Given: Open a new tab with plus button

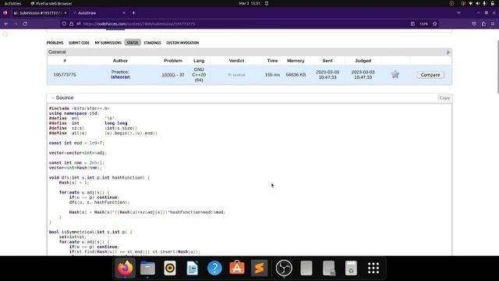Looking at the screenshot, I should tap(133, 13).
